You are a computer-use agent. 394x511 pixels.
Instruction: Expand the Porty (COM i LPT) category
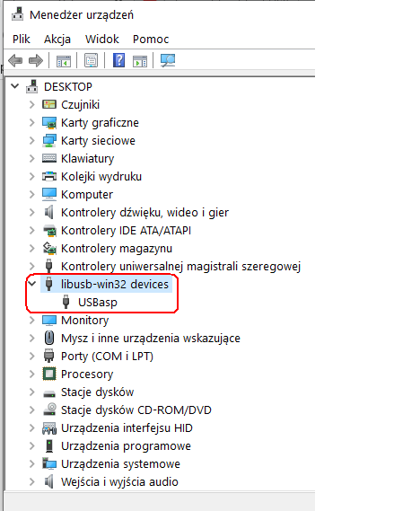(x=31, y=356)
